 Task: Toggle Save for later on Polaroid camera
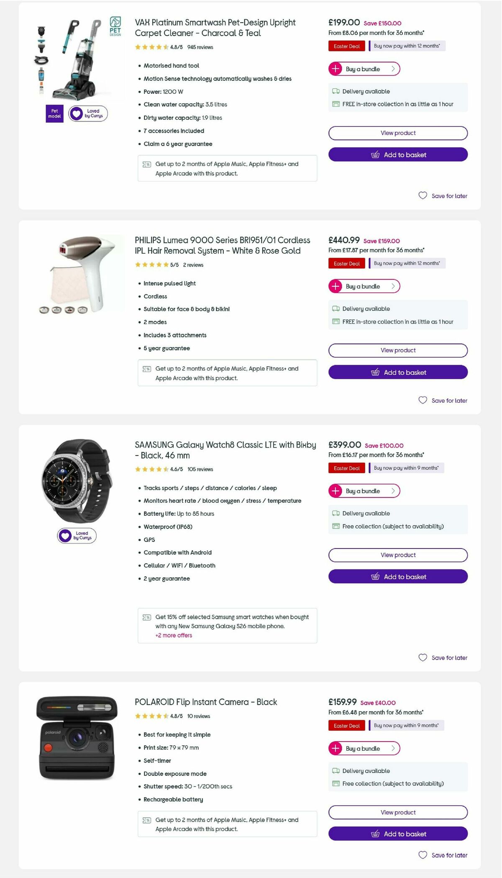click(443, 855)
